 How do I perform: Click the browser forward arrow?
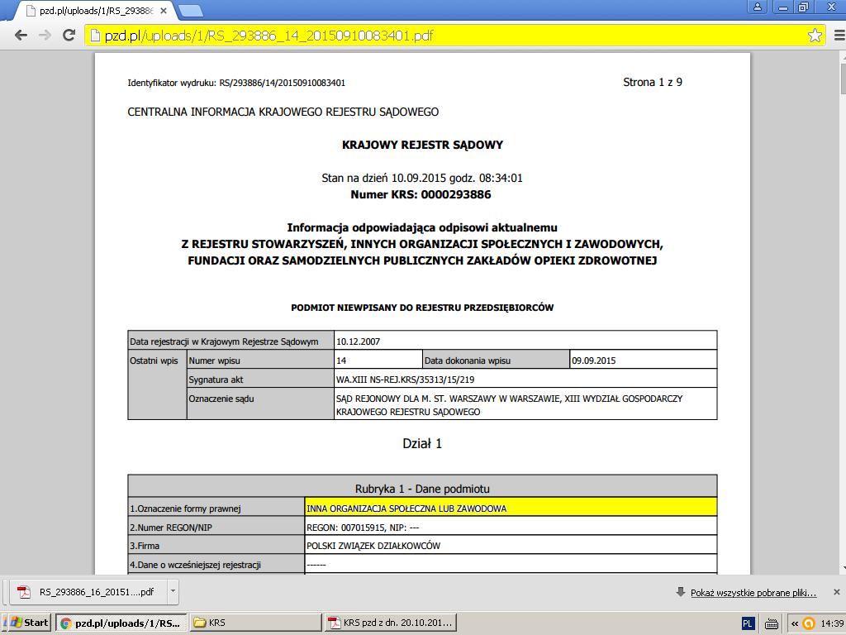(x=45, y=36)
